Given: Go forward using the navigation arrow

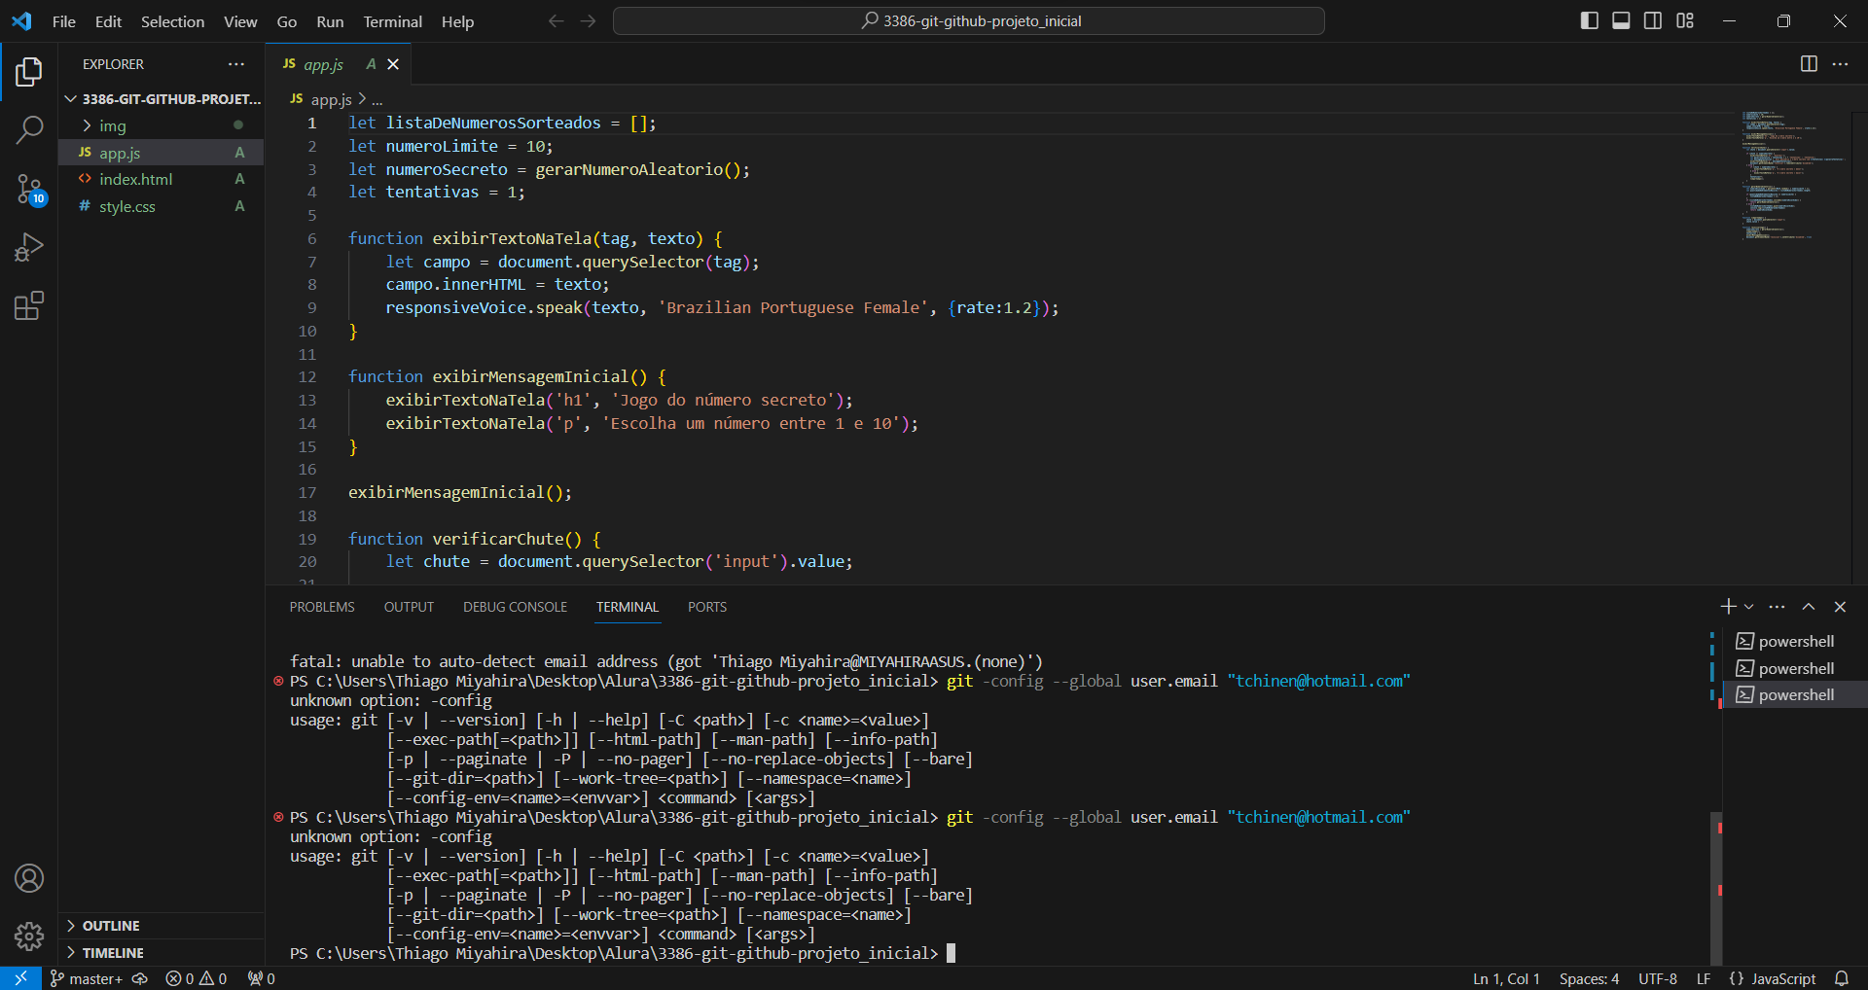Looking at the screenshot, I should (588, 21).
